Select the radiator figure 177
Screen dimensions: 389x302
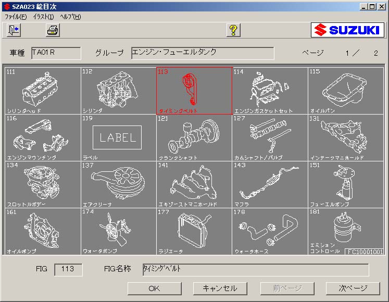click(x=194, y=231)
